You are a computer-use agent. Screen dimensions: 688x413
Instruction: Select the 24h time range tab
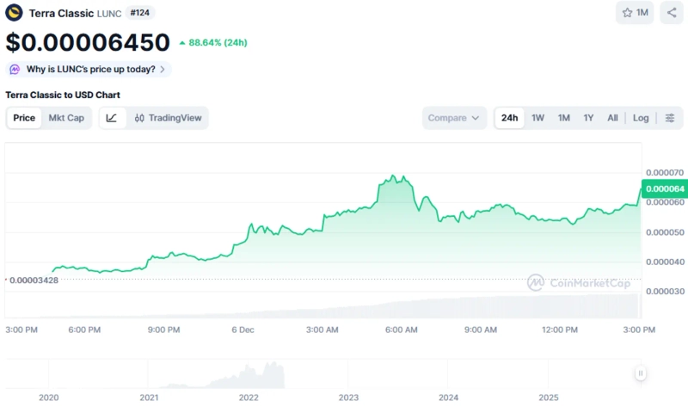pyautogui.click(x=510, y=118)
